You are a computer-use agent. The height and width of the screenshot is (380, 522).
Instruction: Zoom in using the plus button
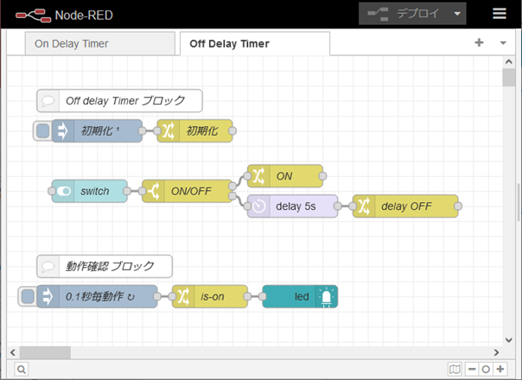click(x=500, y=369)
